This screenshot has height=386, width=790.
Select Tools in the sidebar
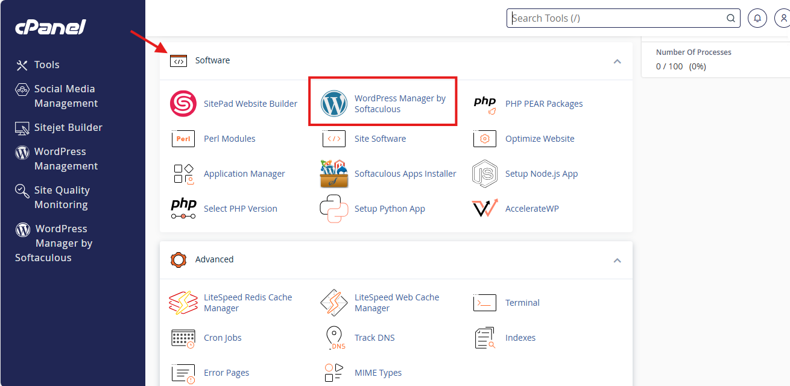click(x=46, y=65)
